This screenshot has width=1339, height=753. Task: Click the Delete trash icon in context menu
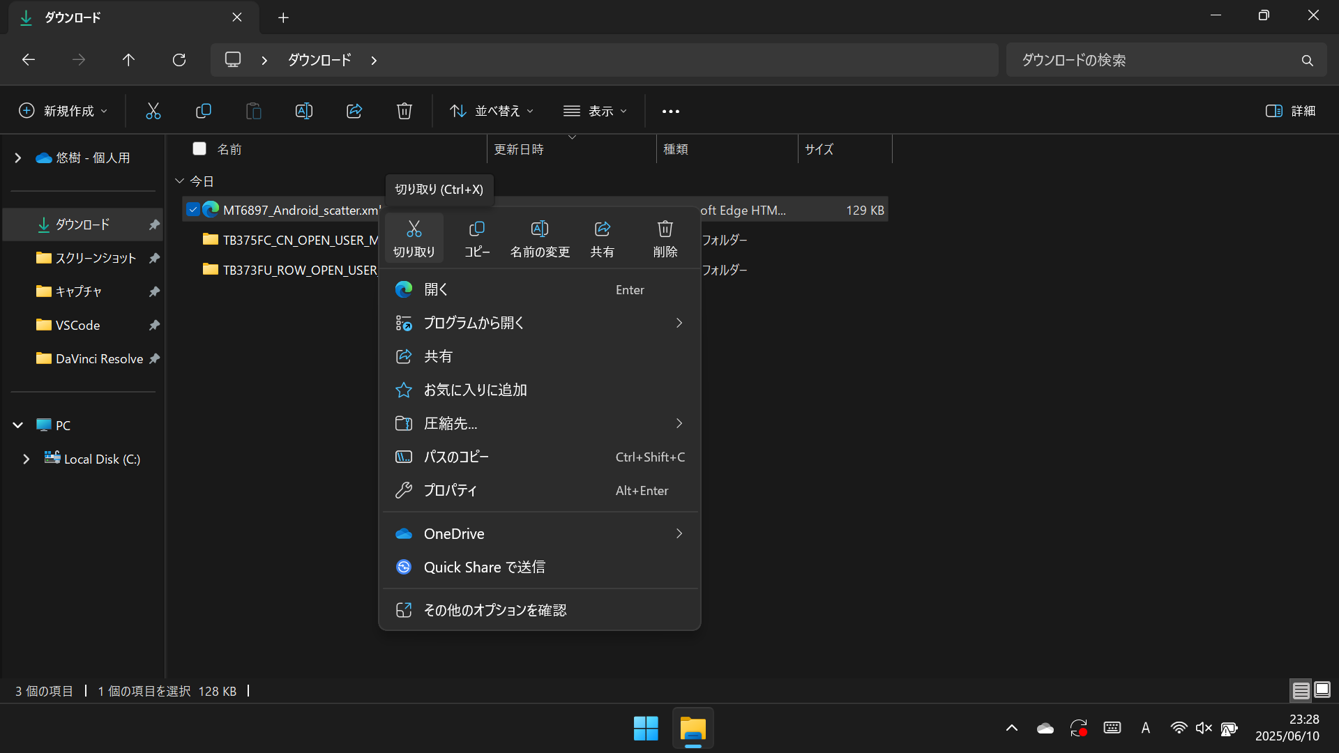665,229
